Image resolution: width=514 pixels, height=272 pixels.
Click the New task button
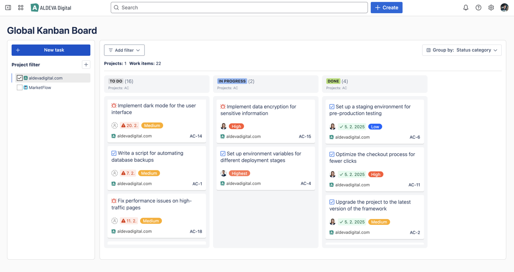click(x=51, y=50)
